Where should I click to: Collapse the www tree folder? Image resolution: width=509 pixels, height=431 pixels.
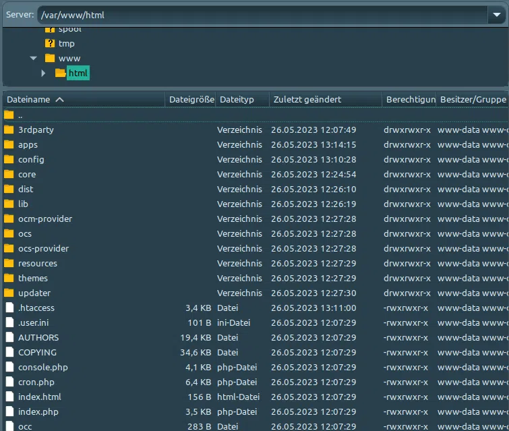[34, 59]
